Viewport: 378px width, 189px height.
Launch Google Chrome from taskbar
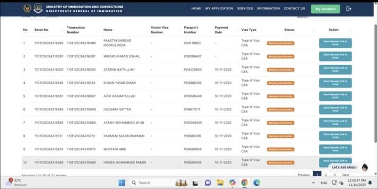pyautogui.click(x=244, y=182)
